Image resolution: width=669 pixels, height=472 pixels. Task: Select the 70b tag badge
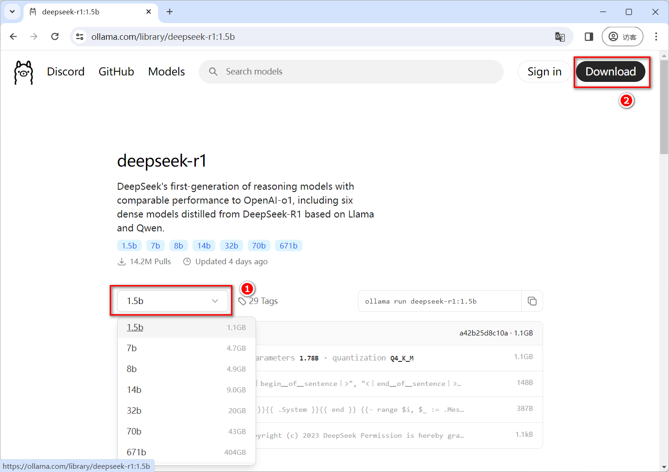click(259, 246)
